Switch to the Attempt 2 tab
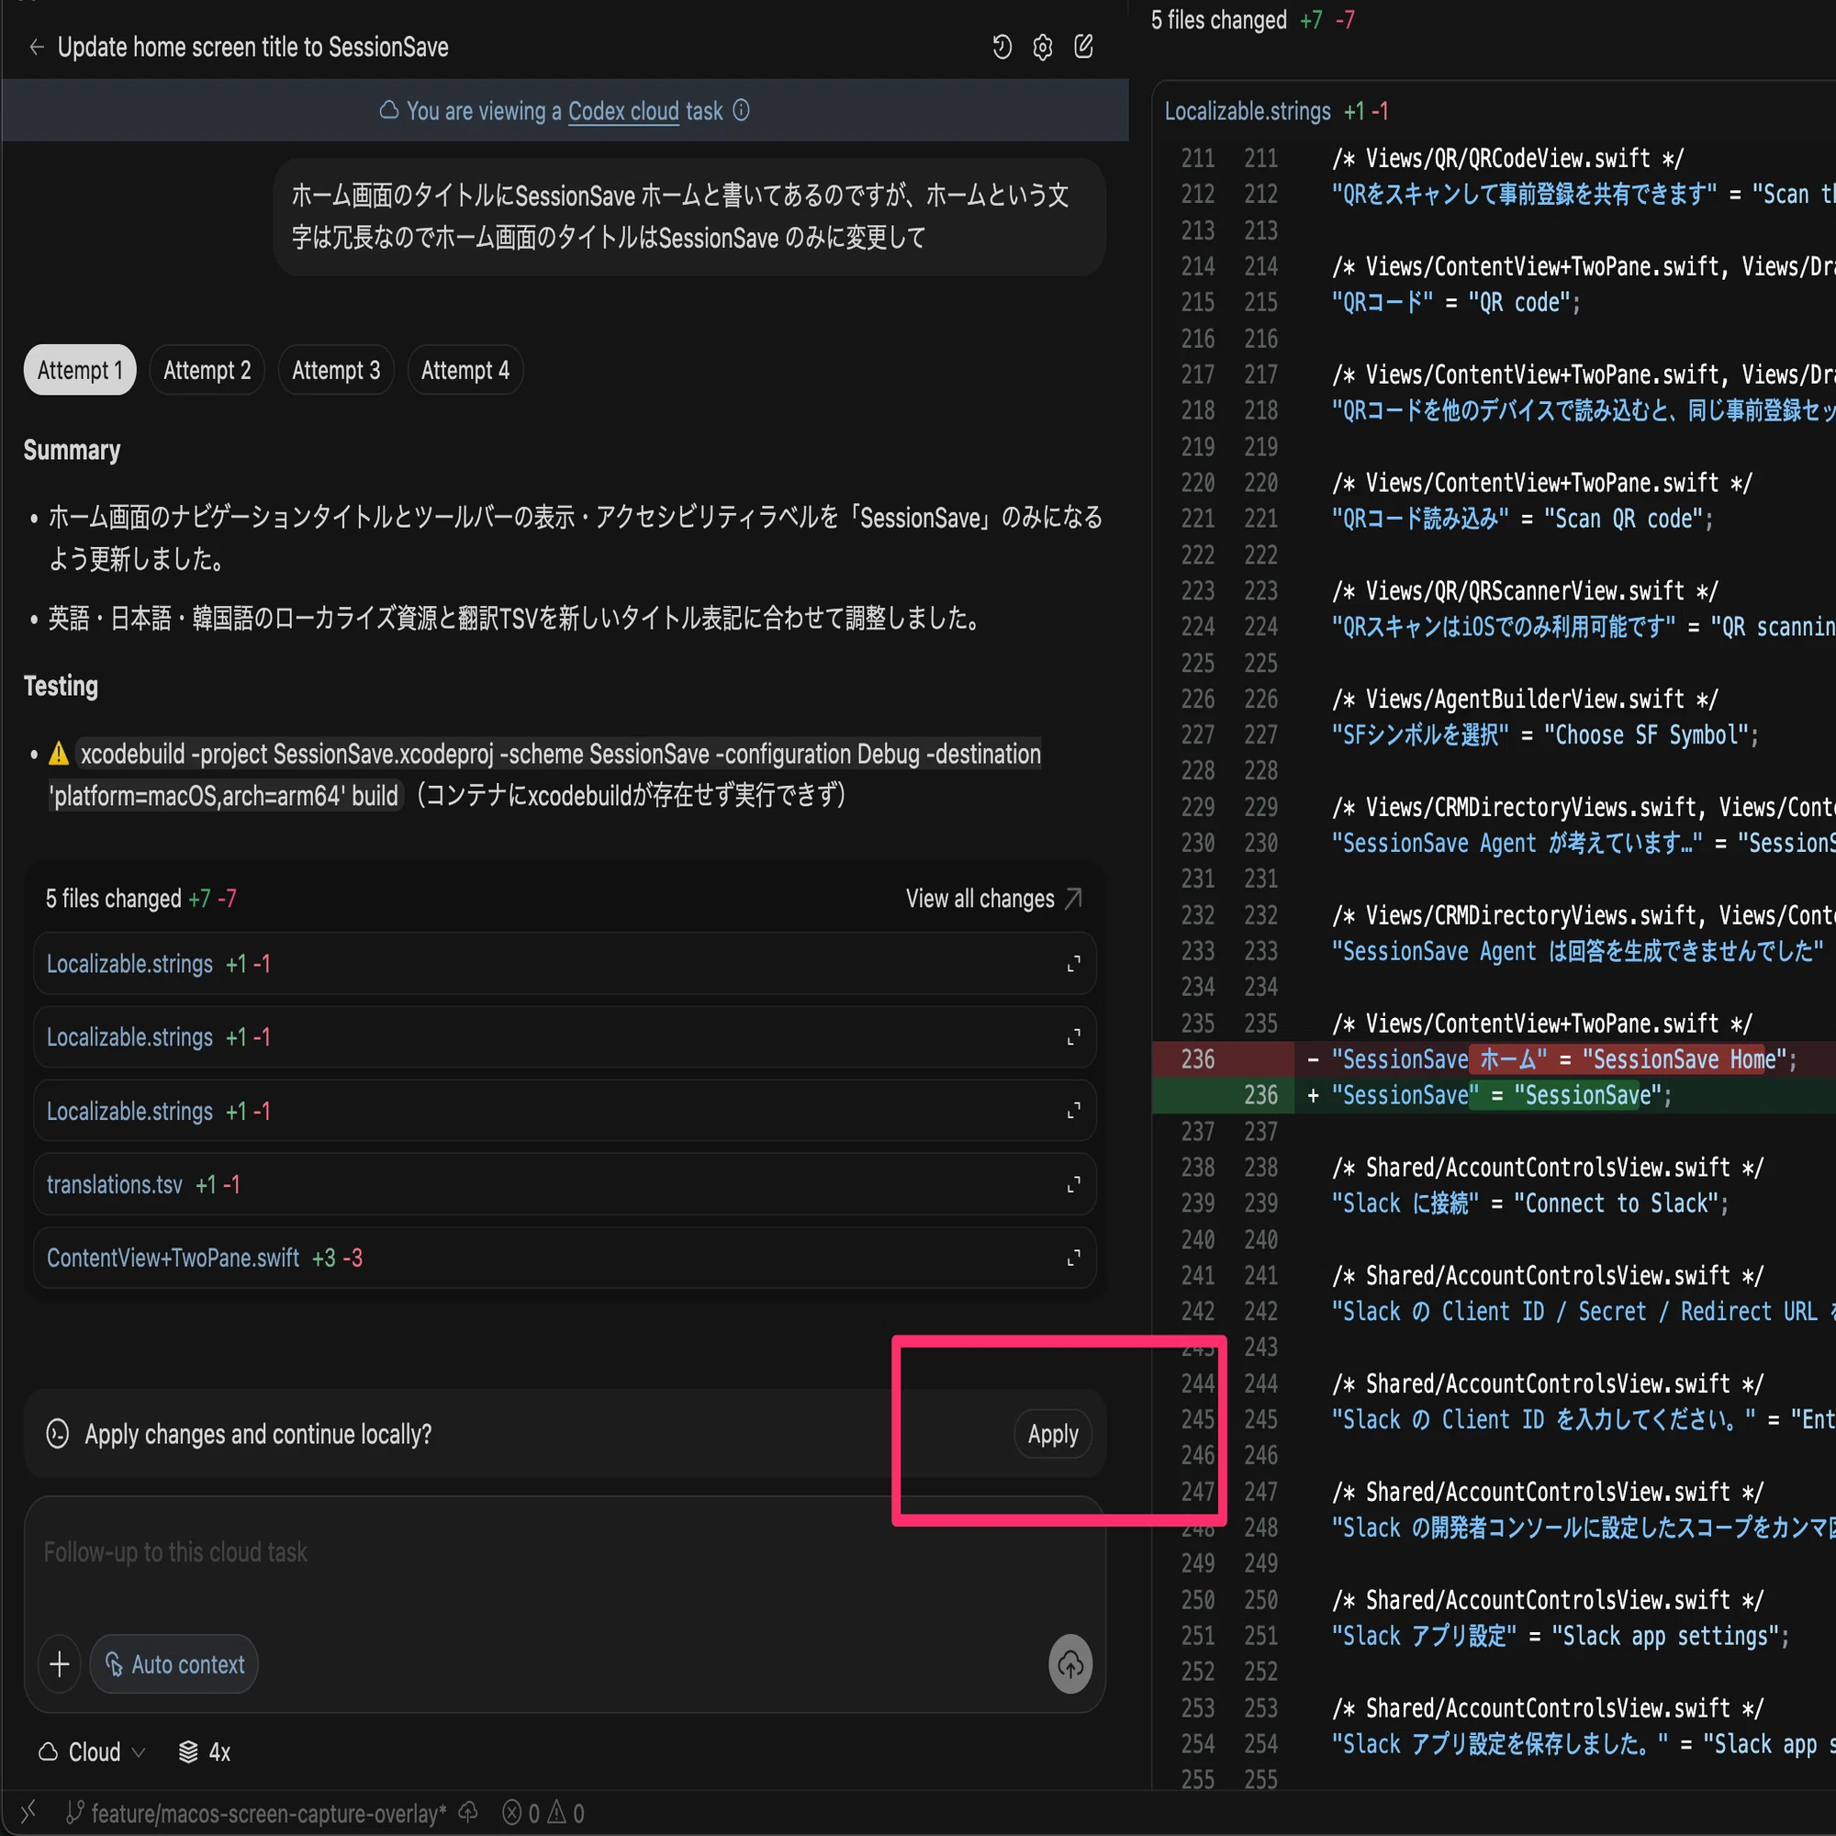 point(207,370)
